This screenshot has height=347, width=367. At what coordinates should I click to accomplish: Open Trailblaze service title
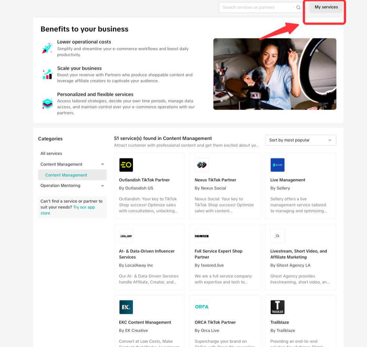(x=280, y=322)
